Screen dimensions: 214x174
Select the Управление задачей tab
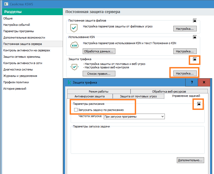pyautogui.click(x=186, y=96)
